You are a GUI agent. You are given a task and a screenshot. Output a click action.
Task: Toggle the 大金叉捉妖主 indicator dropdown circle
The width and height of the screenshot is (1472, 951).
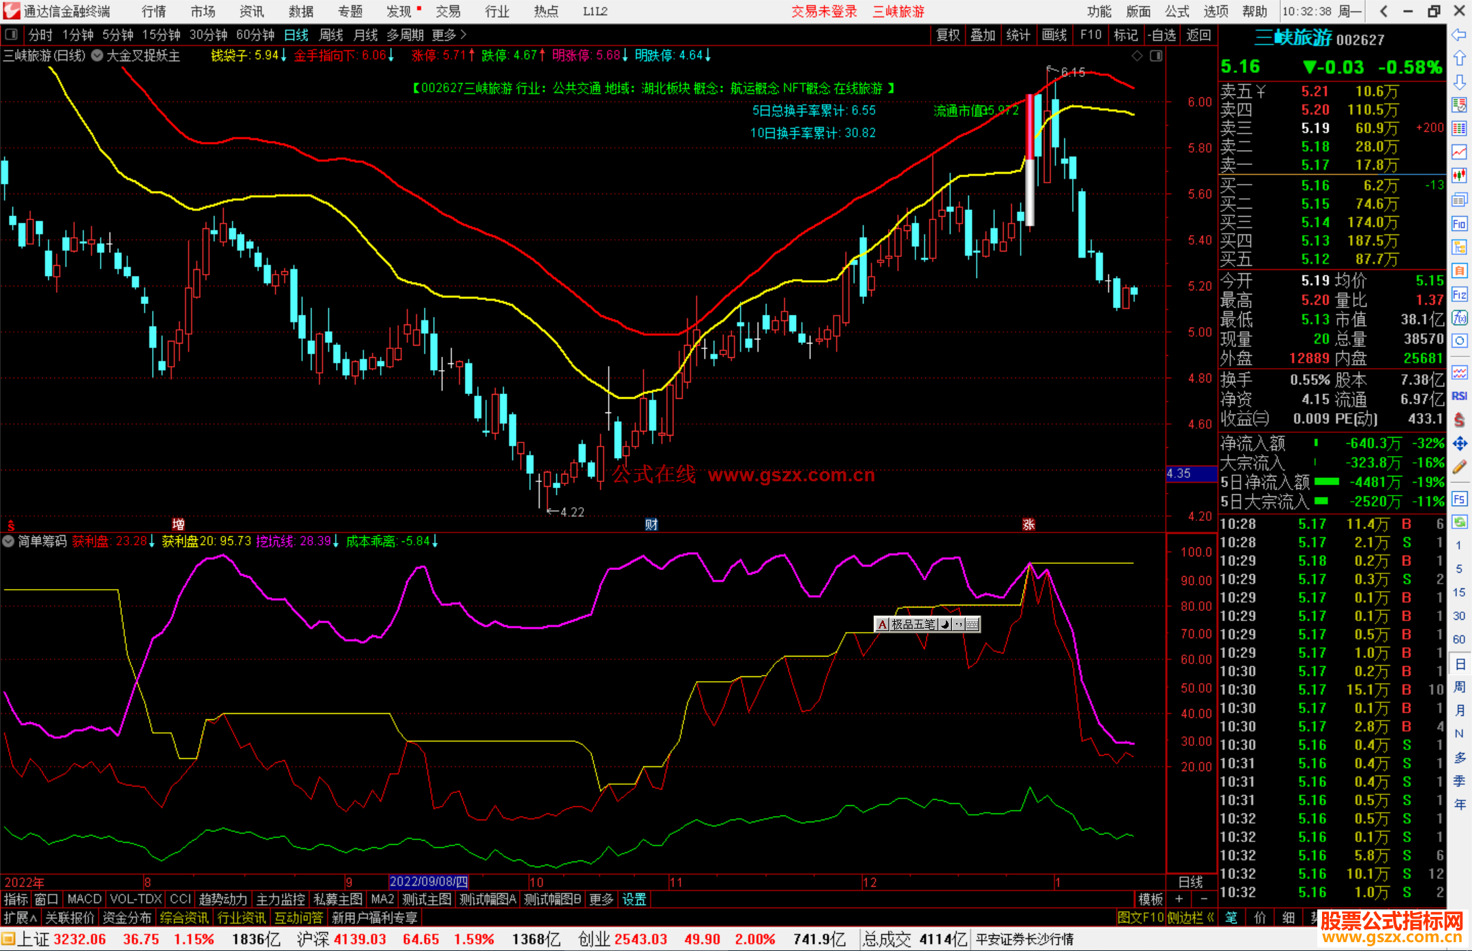coord(97,56)
